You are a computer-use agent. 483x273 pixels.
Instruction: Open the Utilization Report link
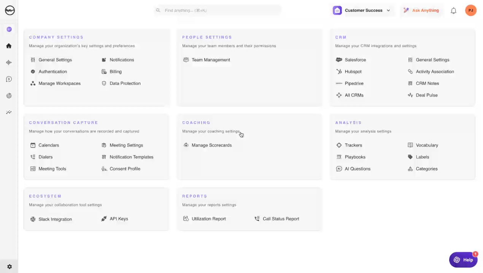tap(208, 219)
